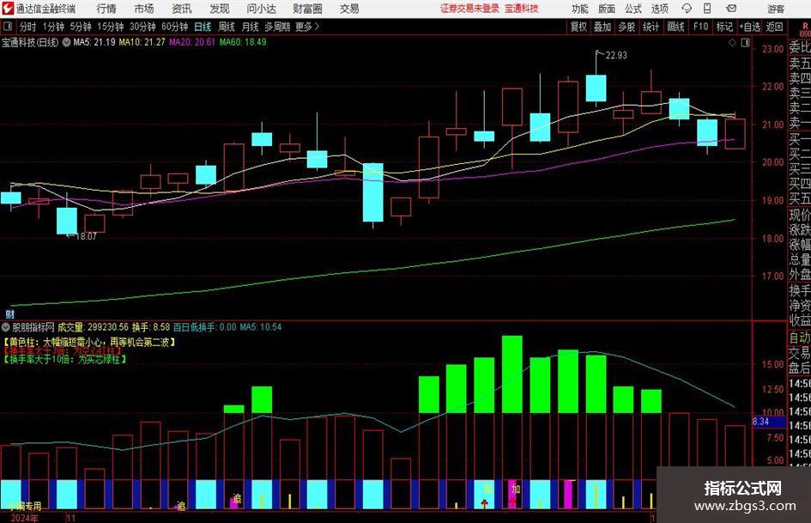
Task: Expand the 宝通科技(日线) indicator dropdown arrow
Action: pos(66,42)
